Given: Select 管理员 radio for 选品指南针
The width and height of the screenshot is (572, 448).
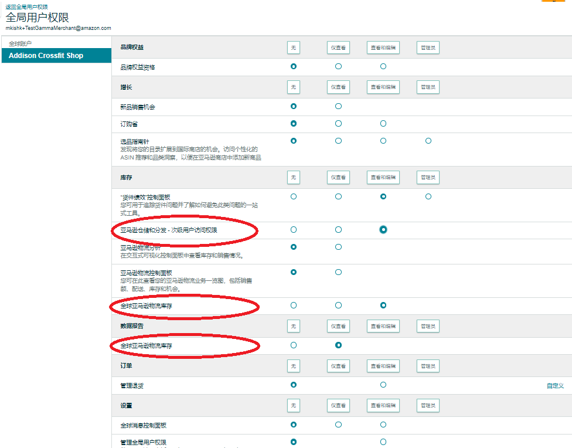Looking at the screenshot, I should coord(428,141).
